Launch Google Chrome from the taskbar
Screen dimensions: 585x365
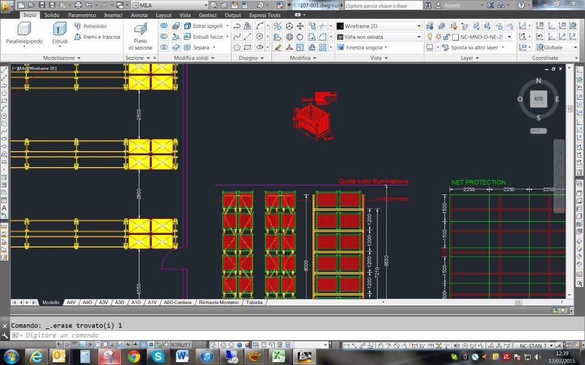tap(134, 357)
